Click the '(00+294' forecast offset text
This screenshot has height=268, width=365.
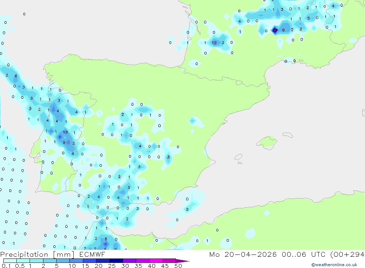point(347,254)
